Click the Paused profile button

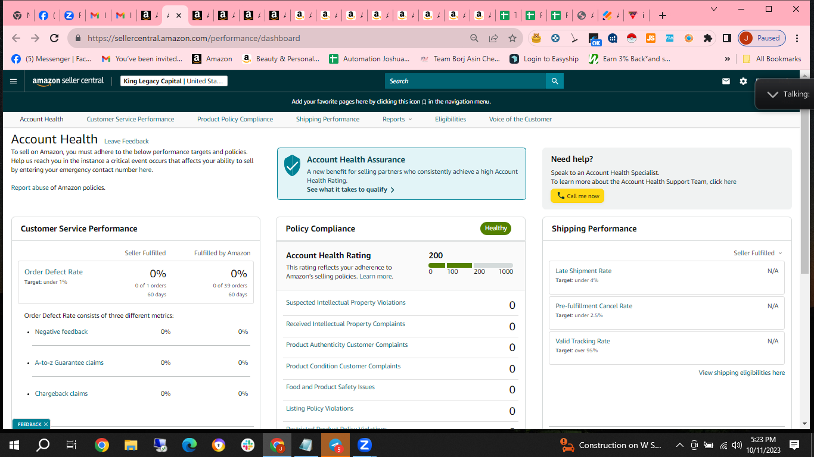(762, 38)
